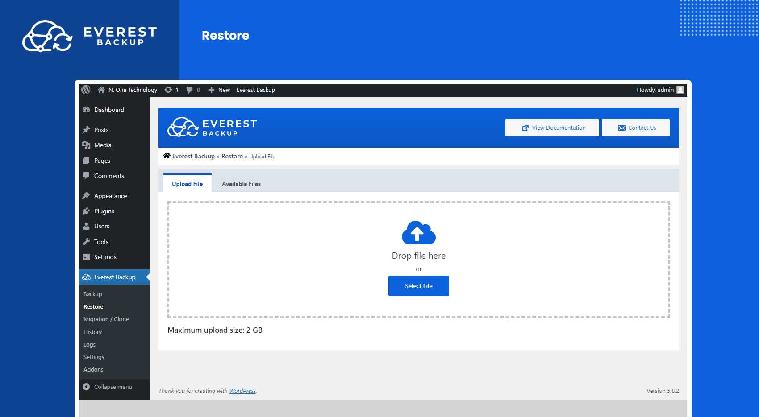Click the external link icon on View Documentation

(525, 128)
